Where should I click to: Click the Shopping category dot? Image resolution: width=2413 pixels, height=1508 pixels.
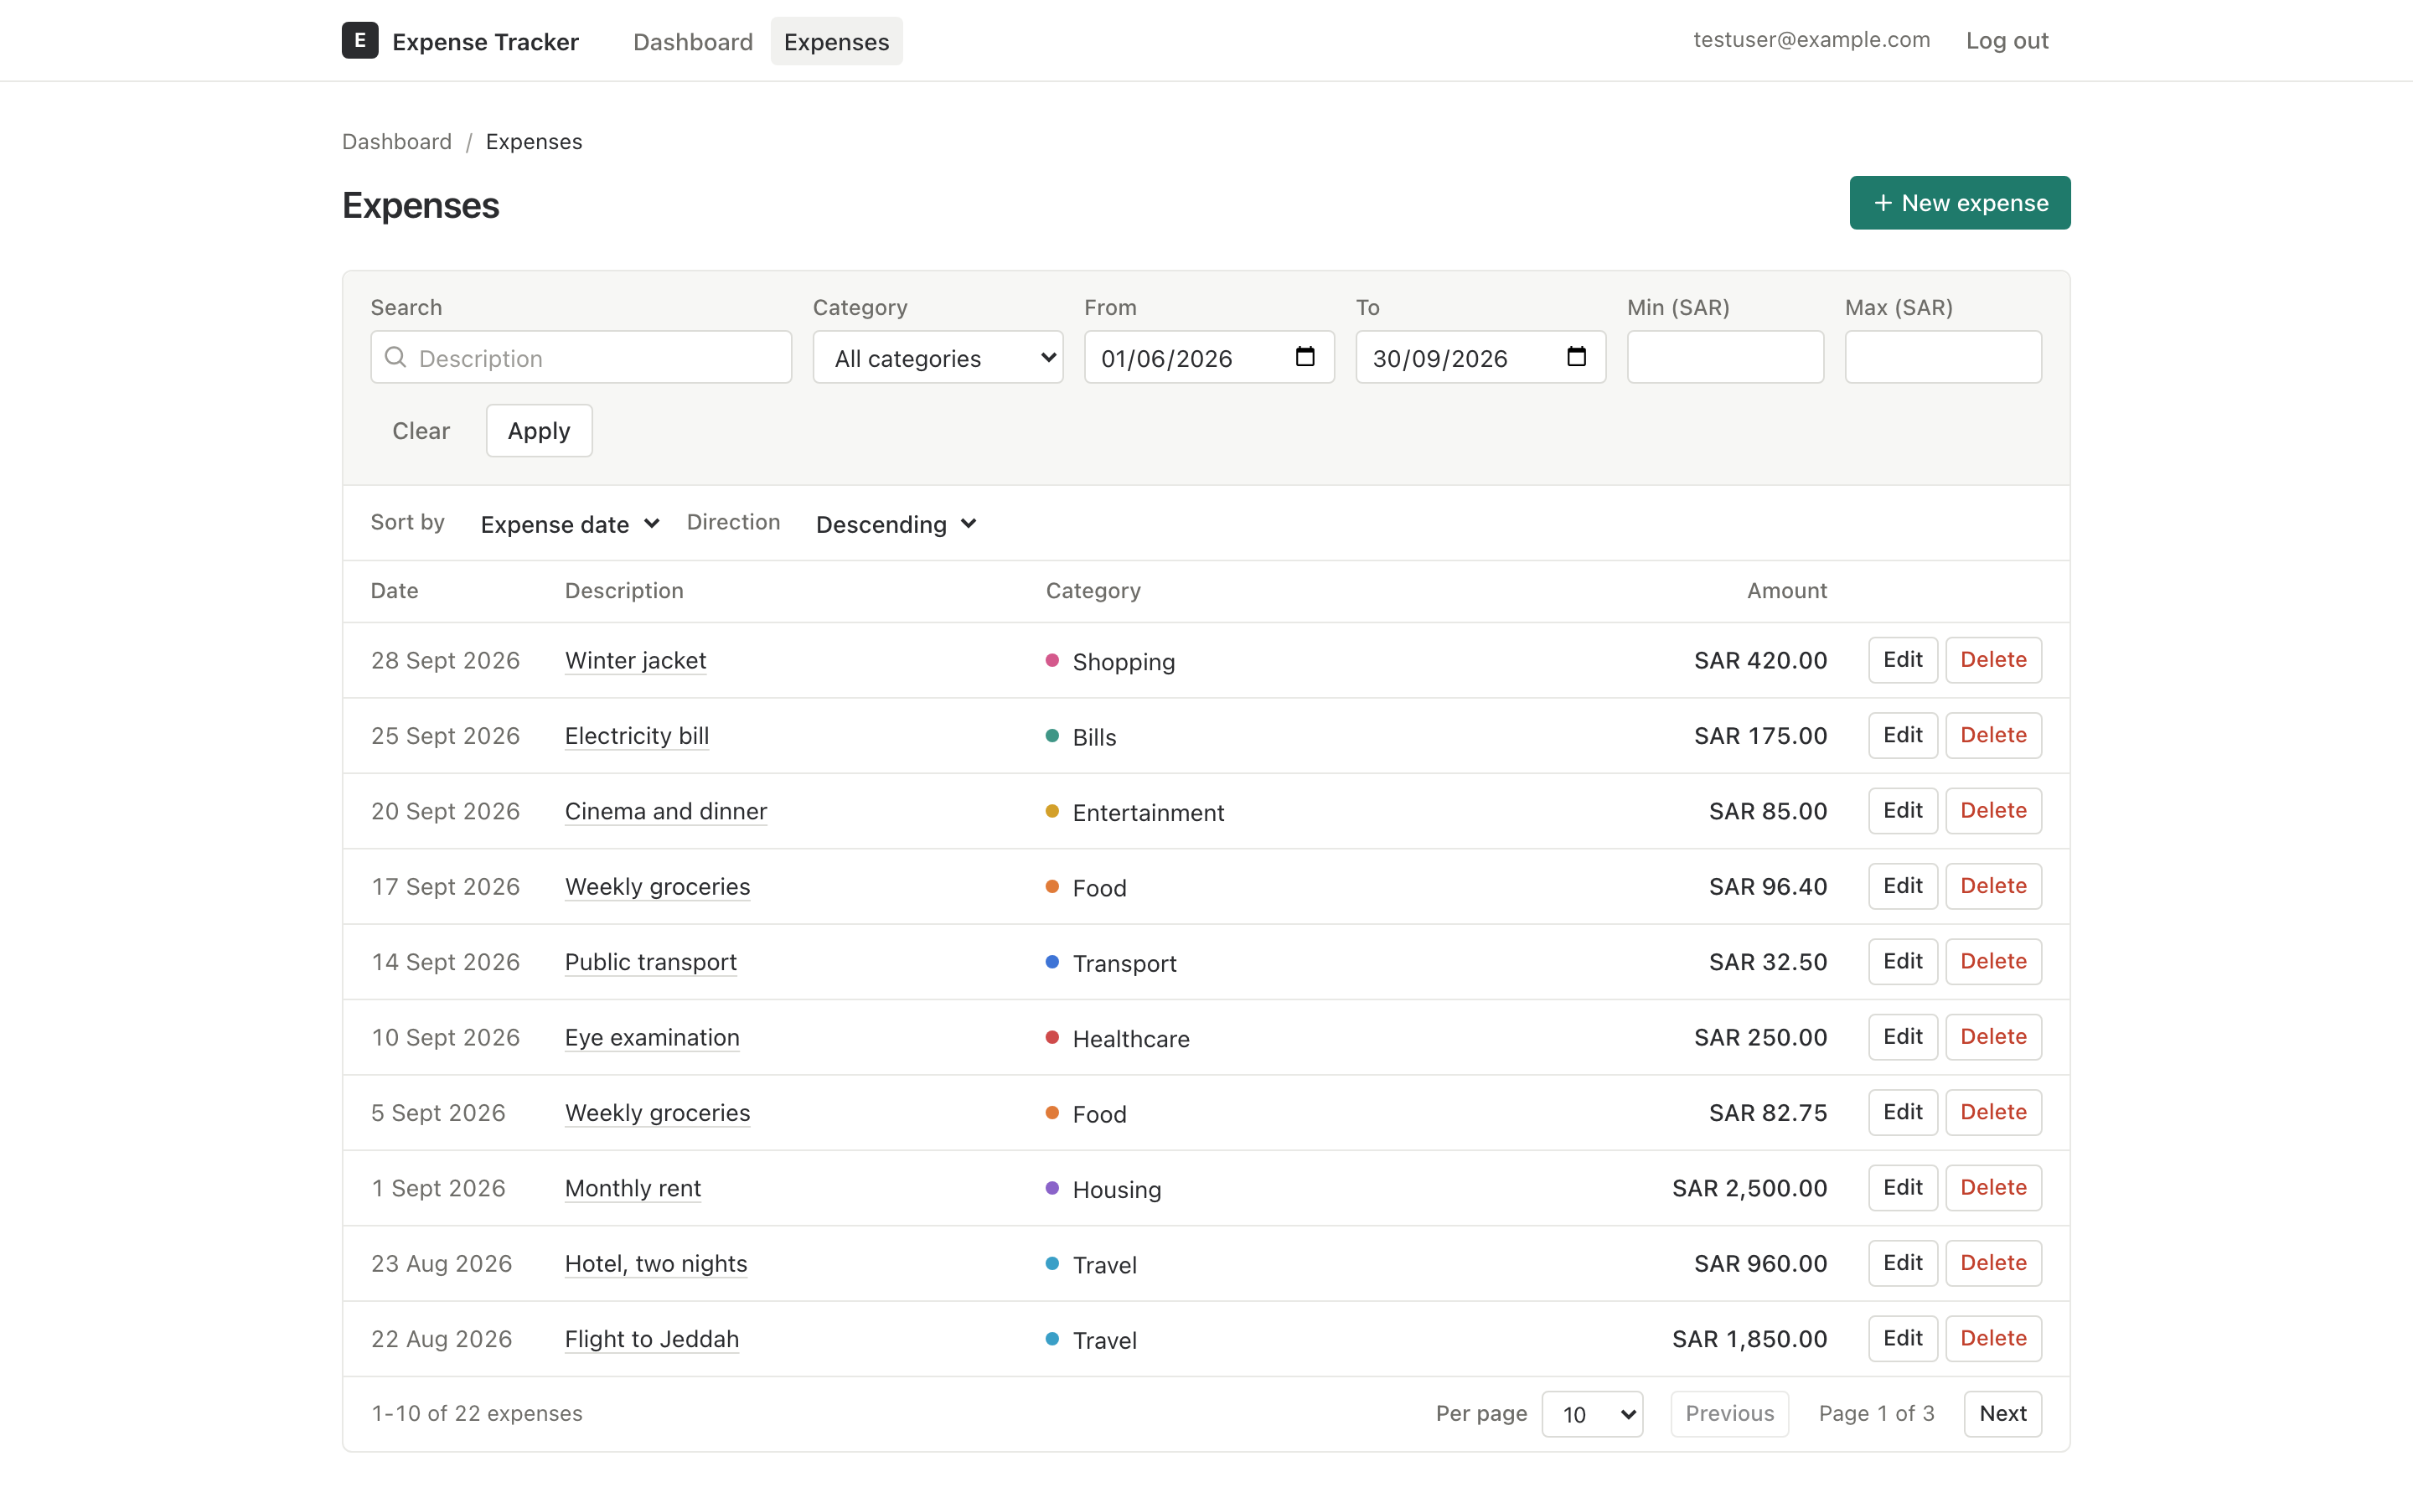(1052, 660)
